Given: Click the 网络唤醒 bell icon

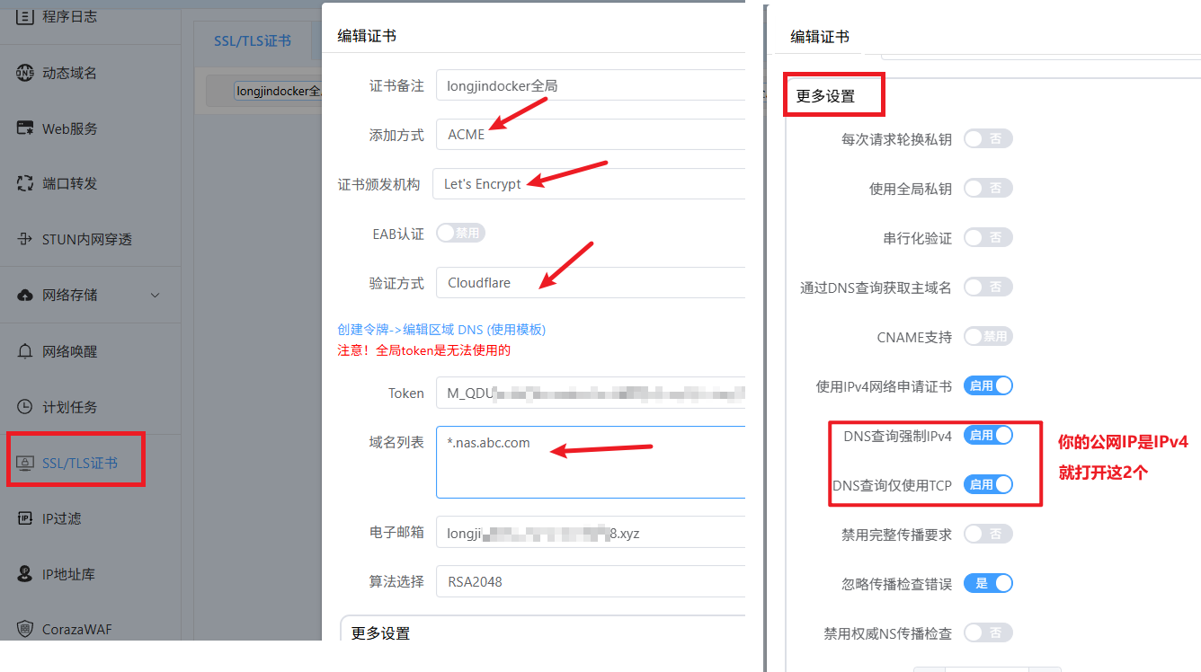Looking at the screenshot, I should pyautogui.click(x=25, y=351).
